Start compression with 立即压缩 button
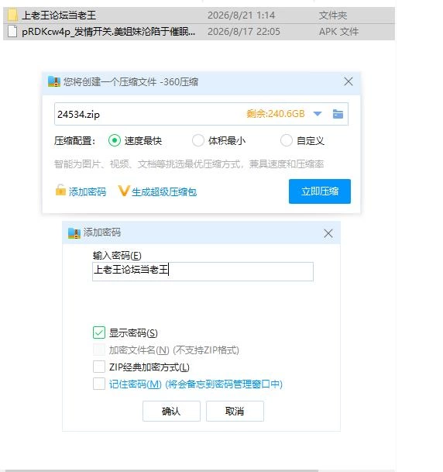 [320, 191]
